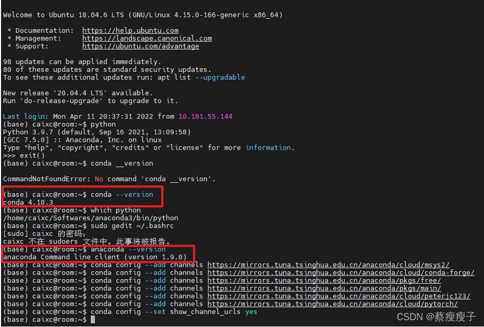Click the '[sudo] caixc 的密码:' line
Viewport: 484px width, 327px height.
(44, 234)
